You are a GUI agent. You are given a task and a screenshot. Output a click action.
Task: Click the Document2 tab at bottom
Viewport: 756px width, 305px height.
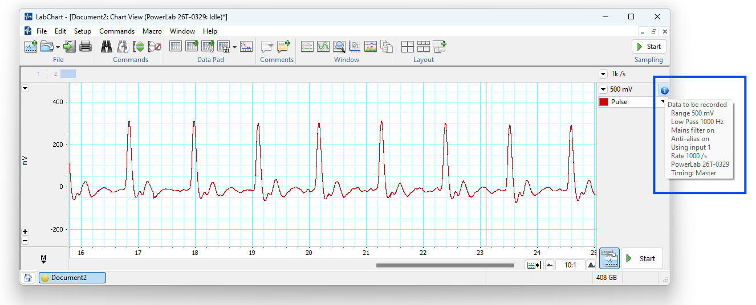point(72,278)
